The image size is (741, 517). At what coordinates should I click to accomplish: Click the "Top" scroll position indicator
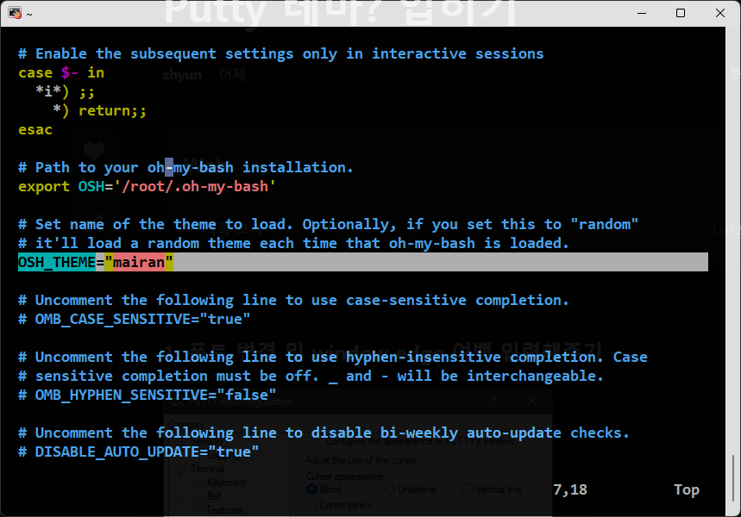coord(687,490)
